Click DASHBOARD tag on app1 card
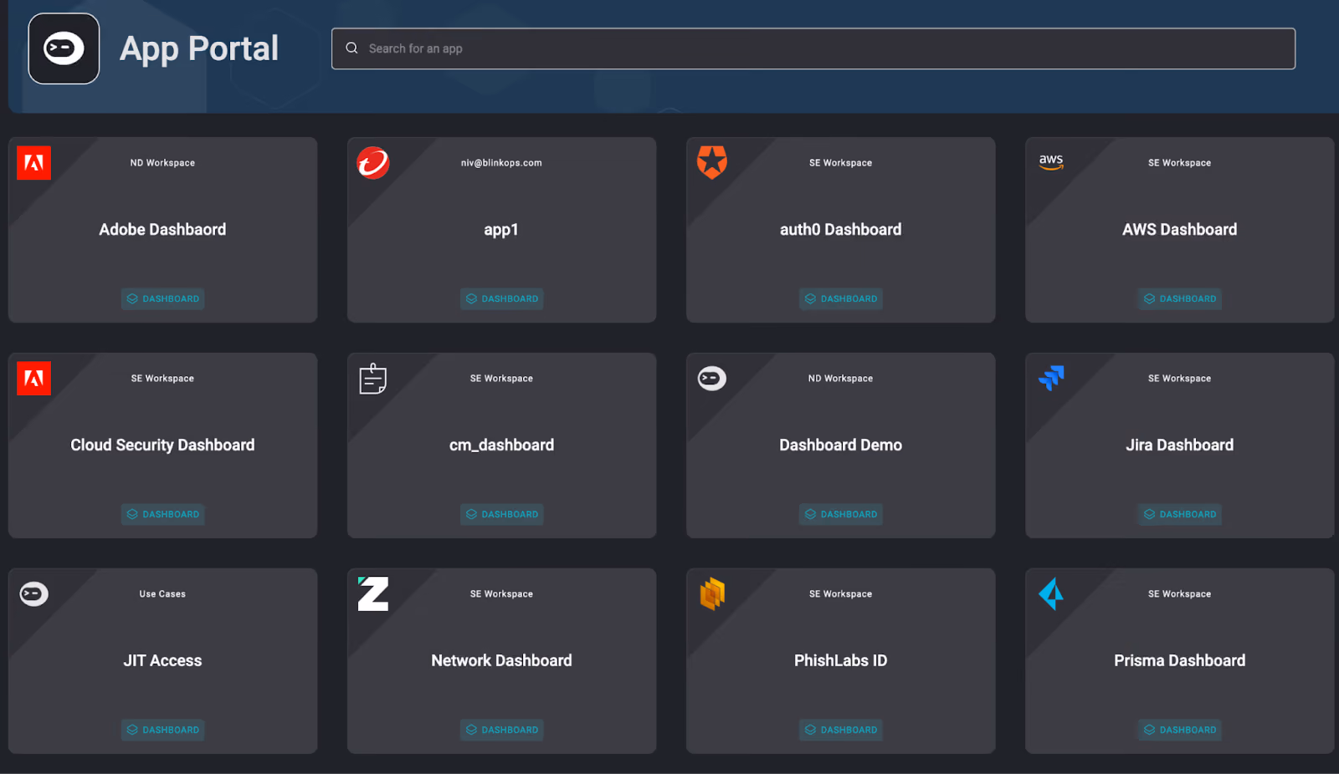 coord(501,298)
